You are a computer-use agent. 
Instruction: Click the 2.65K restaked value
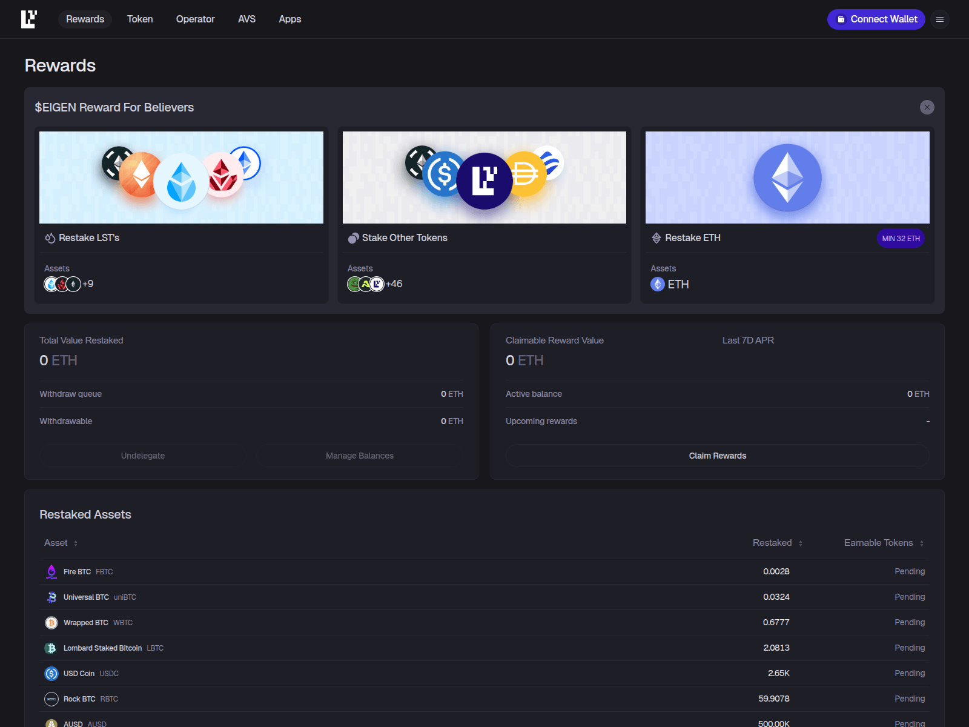[x=779, y=673]
